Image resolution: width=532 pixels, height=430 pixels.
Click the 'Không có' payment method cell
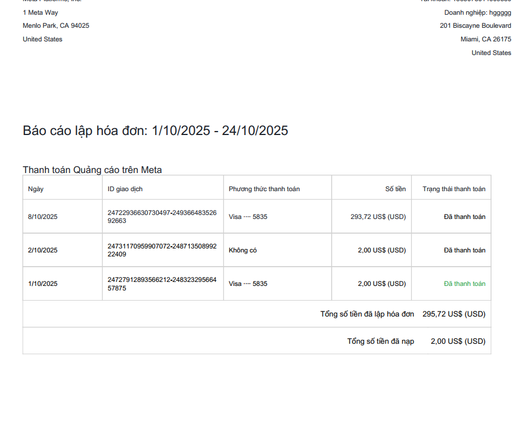click(242, 250)
